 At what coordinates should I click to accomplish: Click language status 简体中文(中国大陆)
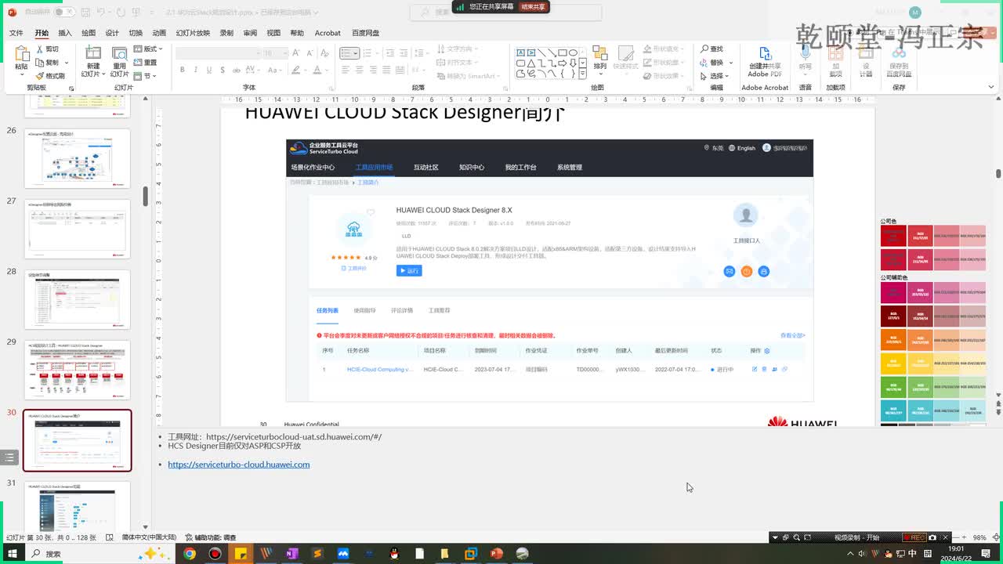pyautogui.click(x=149, y=537)
